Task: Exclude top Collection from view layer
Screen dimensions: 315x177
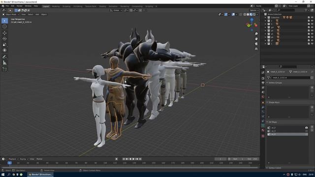Action: click(x=309, y=18)
